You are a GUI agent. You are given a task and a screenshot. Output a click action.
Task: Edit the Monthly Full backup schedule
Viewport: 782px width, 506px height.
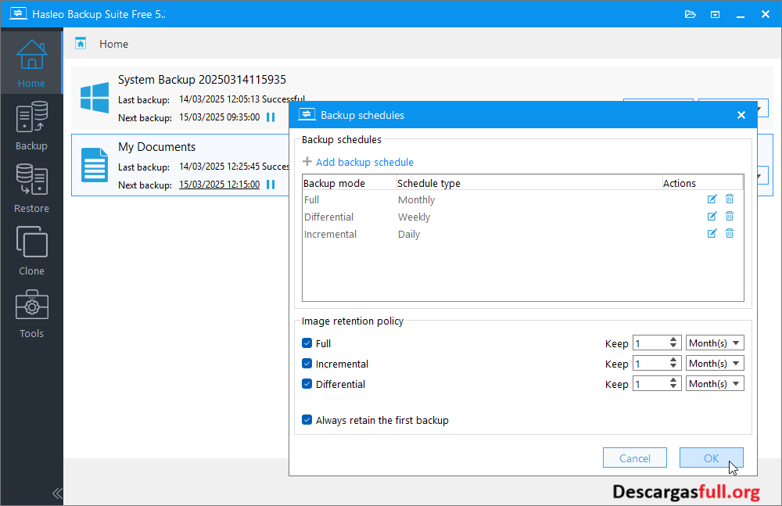712,199
